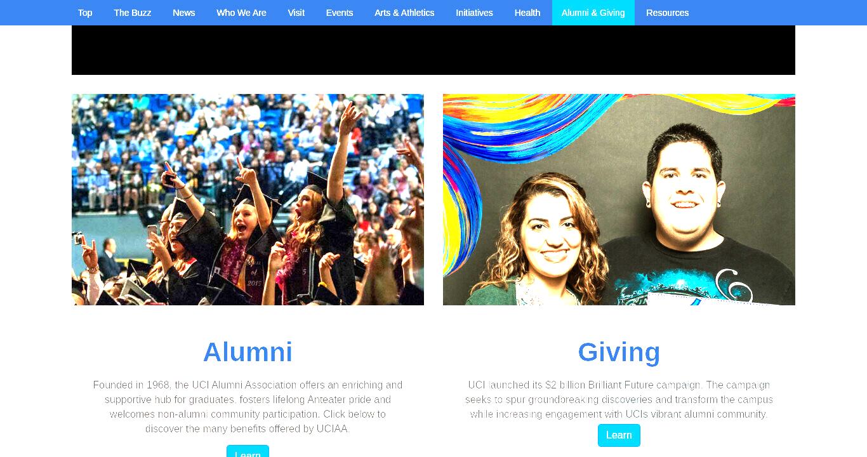Select News in the navigation bar
The height and width of the screenshot is (457, 867).
click(x=184, y=13)
